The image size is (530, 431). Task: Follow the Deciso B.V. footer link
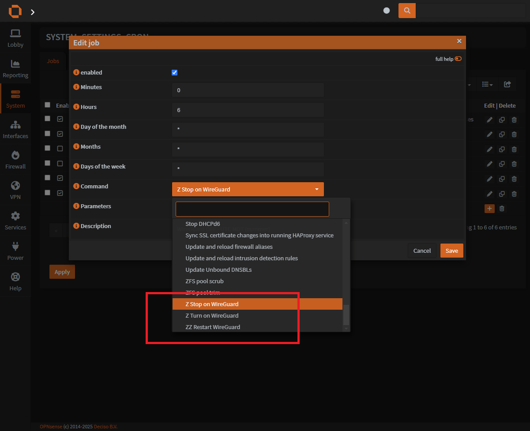coord(105,427)
